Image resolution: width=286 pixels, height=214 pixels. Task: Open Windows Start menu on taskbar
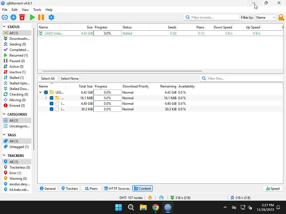click(118, 207)
